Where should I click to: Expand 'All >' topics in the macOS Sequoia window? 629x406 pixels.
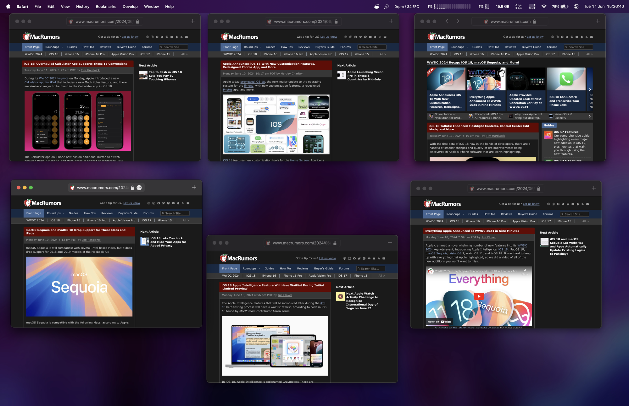click(x=186, y=220)
